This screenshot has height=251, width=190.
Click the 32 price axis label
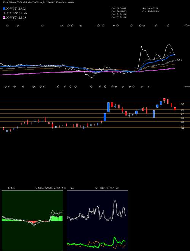(182, 104)
